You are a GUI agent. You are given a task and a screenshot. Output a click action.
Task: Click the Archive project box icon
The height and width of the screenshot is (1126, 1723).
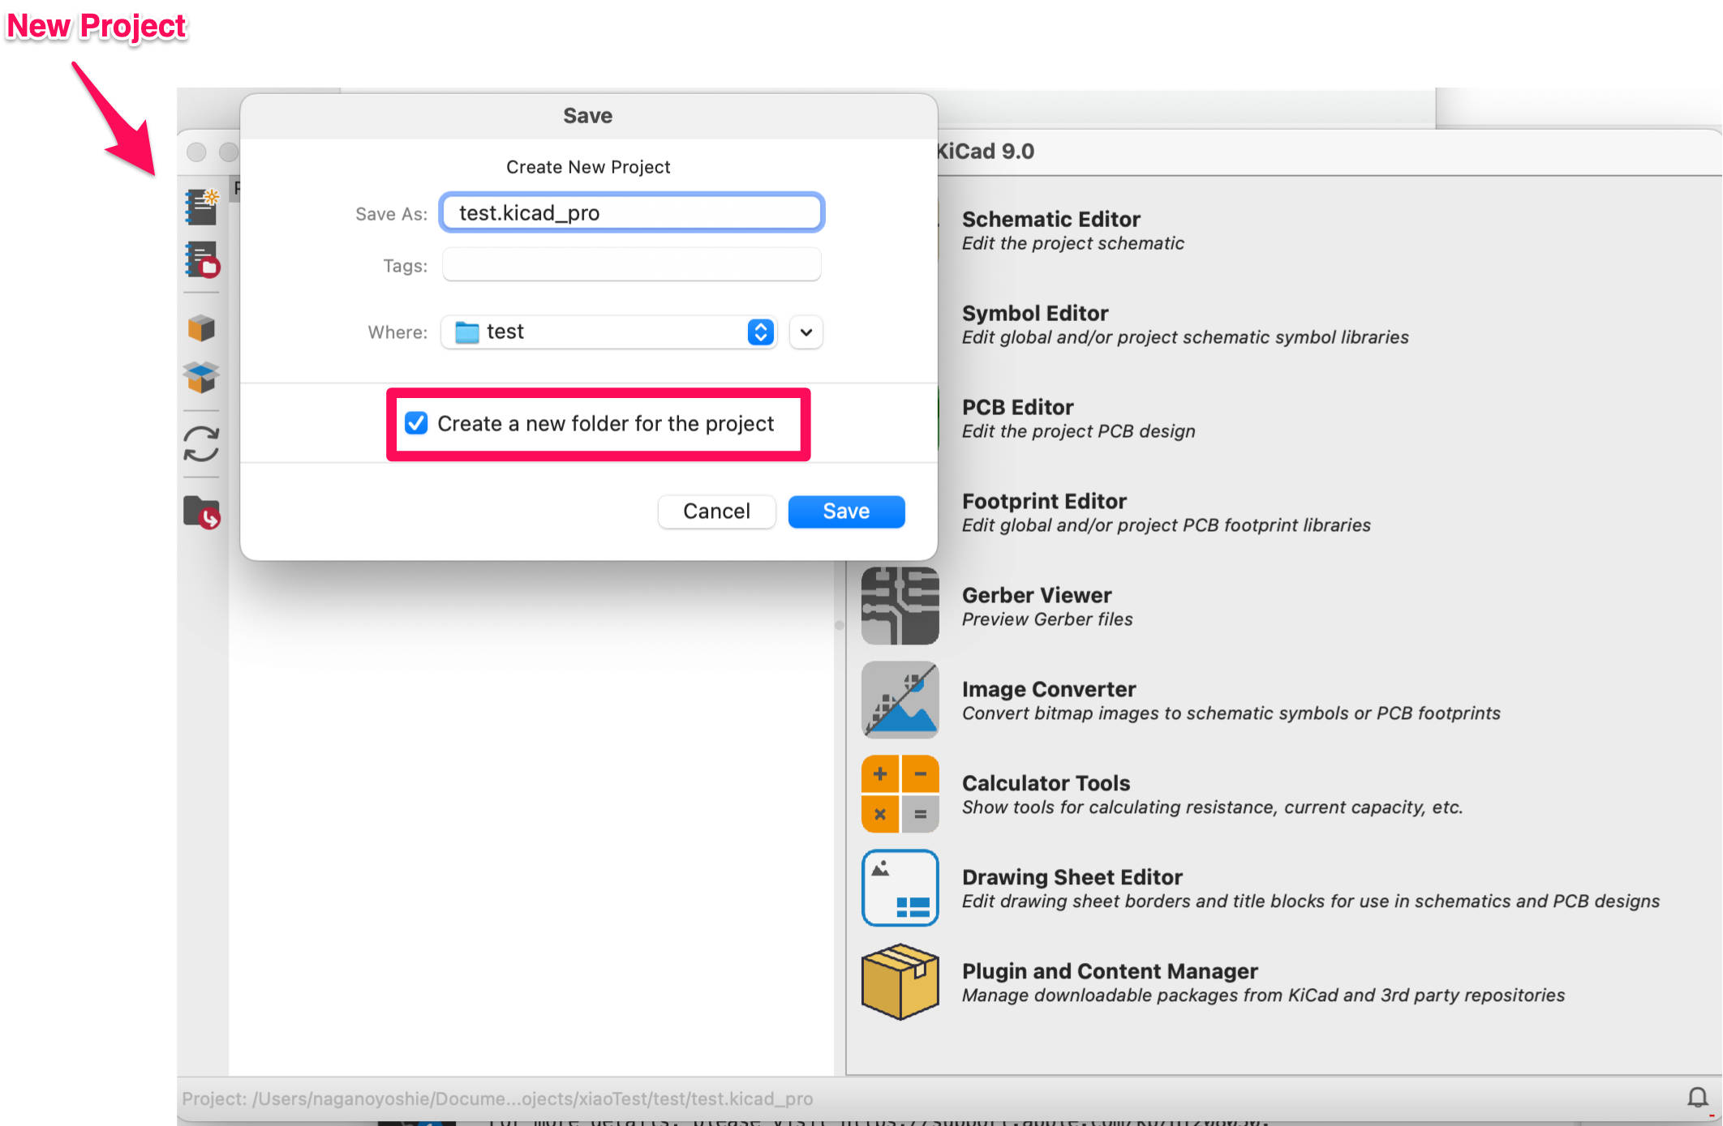click(201, 328)
